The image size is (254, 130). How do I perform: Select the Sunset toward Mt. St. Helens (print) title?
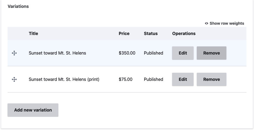point(64,80)
